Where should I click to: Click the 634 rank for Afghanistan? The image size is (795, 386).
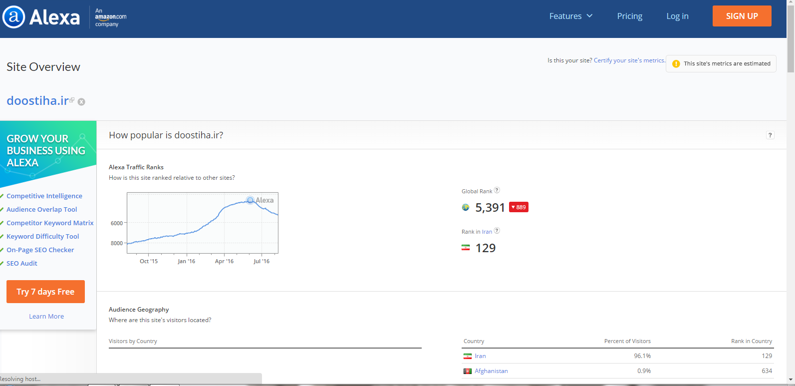click(x=767, y=371)
